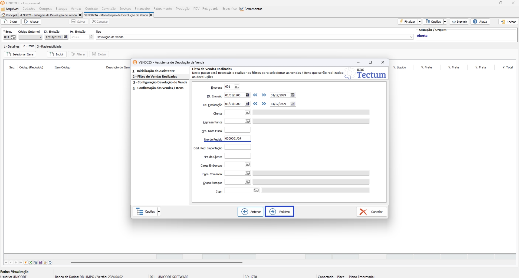The image size is (519, 278).
Task: Click next period arrows for Dt. Finalização
Action: 264,104
